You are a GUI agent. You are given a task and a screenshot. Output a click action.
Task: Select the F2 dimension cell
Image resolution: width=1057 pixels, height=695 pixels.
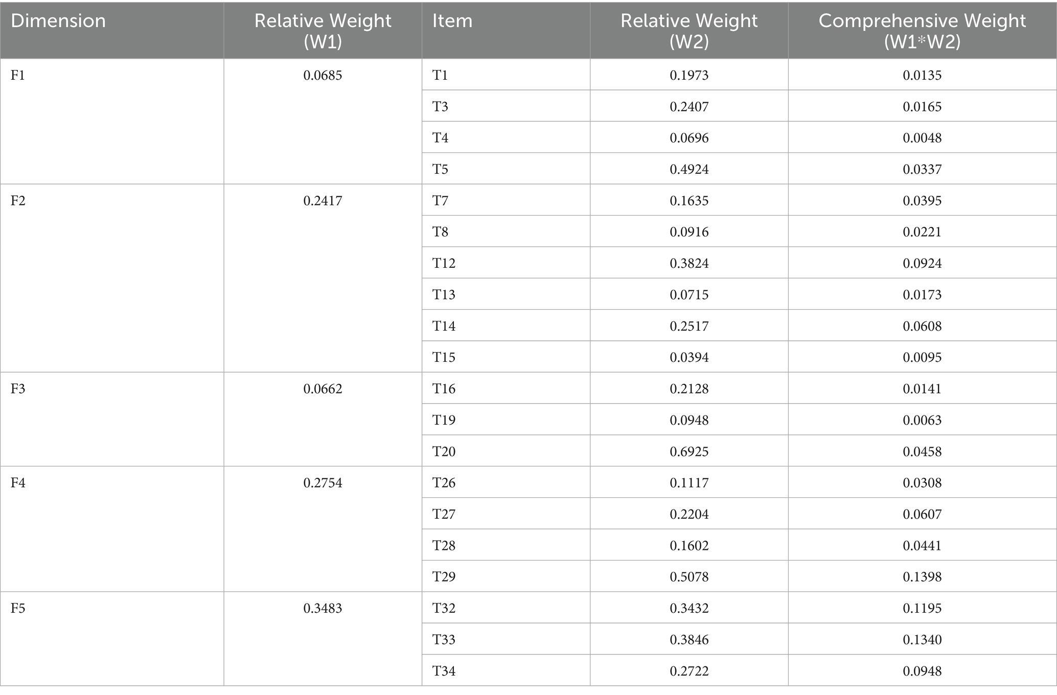(x=18, y=201)
